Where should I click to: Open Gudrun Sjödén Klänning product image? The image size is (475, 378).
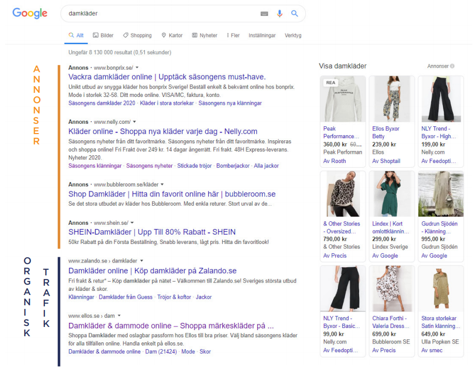441,194
